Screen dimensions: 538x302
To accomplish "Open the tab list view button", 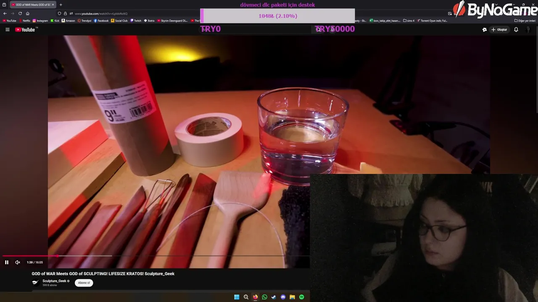I will (x=4, y=5).
